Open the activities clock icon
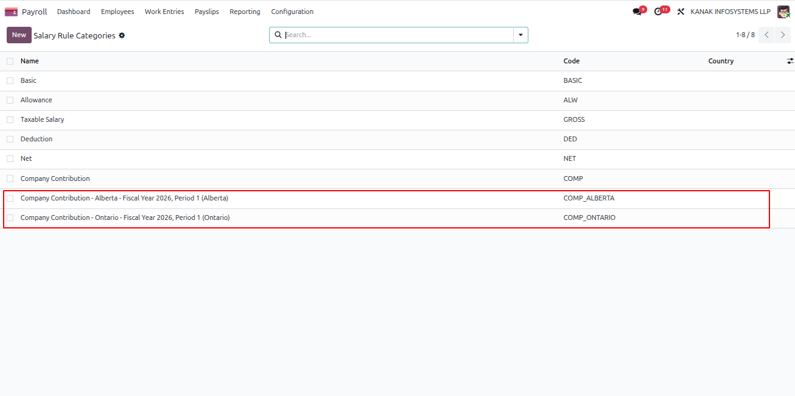Image resolution: width=795 pixels, height=396 pixels. (659, 12)
